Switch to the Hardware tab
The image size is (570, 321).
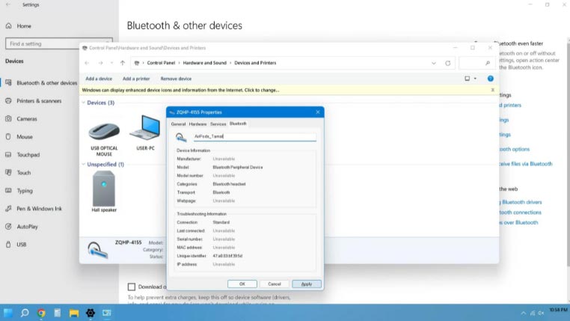tap(197, 124)
